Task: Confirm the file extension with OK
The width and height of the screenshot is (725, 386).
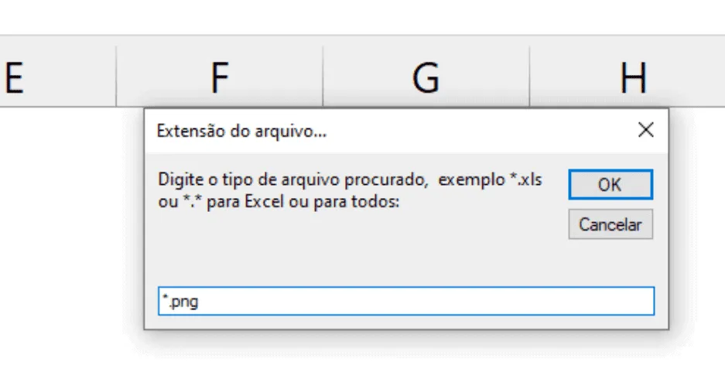Action: tap(610, 184)
